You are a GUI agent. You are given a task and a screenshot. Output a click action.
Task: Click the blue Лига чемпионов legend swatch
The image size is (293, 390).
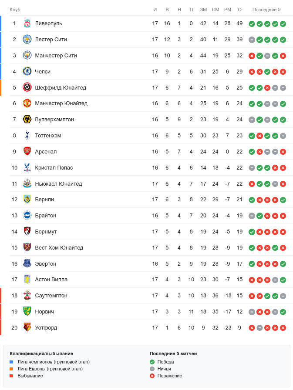point(12,362)
